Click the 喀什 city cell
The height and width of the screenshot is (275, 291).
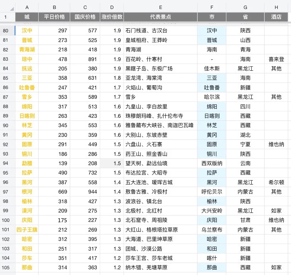click(212, 258)
